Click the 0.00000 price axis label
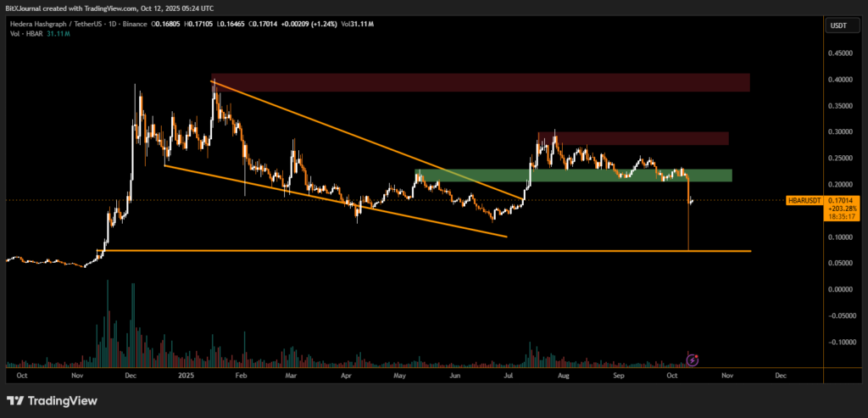The width and height of the screenshot is (868, 418). (x=841, y=290)
